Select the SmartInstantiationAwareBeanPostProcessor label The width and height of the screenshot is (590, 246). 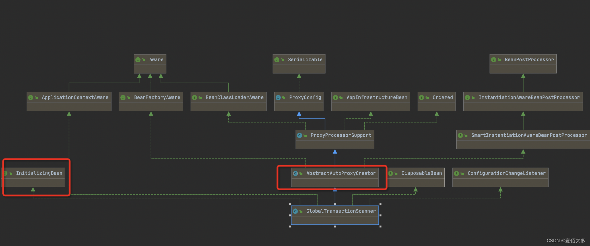pos(529,135)
